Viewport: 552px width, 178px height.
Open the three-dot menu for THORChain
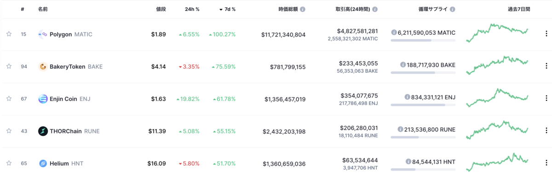click(x=546, y=130)
